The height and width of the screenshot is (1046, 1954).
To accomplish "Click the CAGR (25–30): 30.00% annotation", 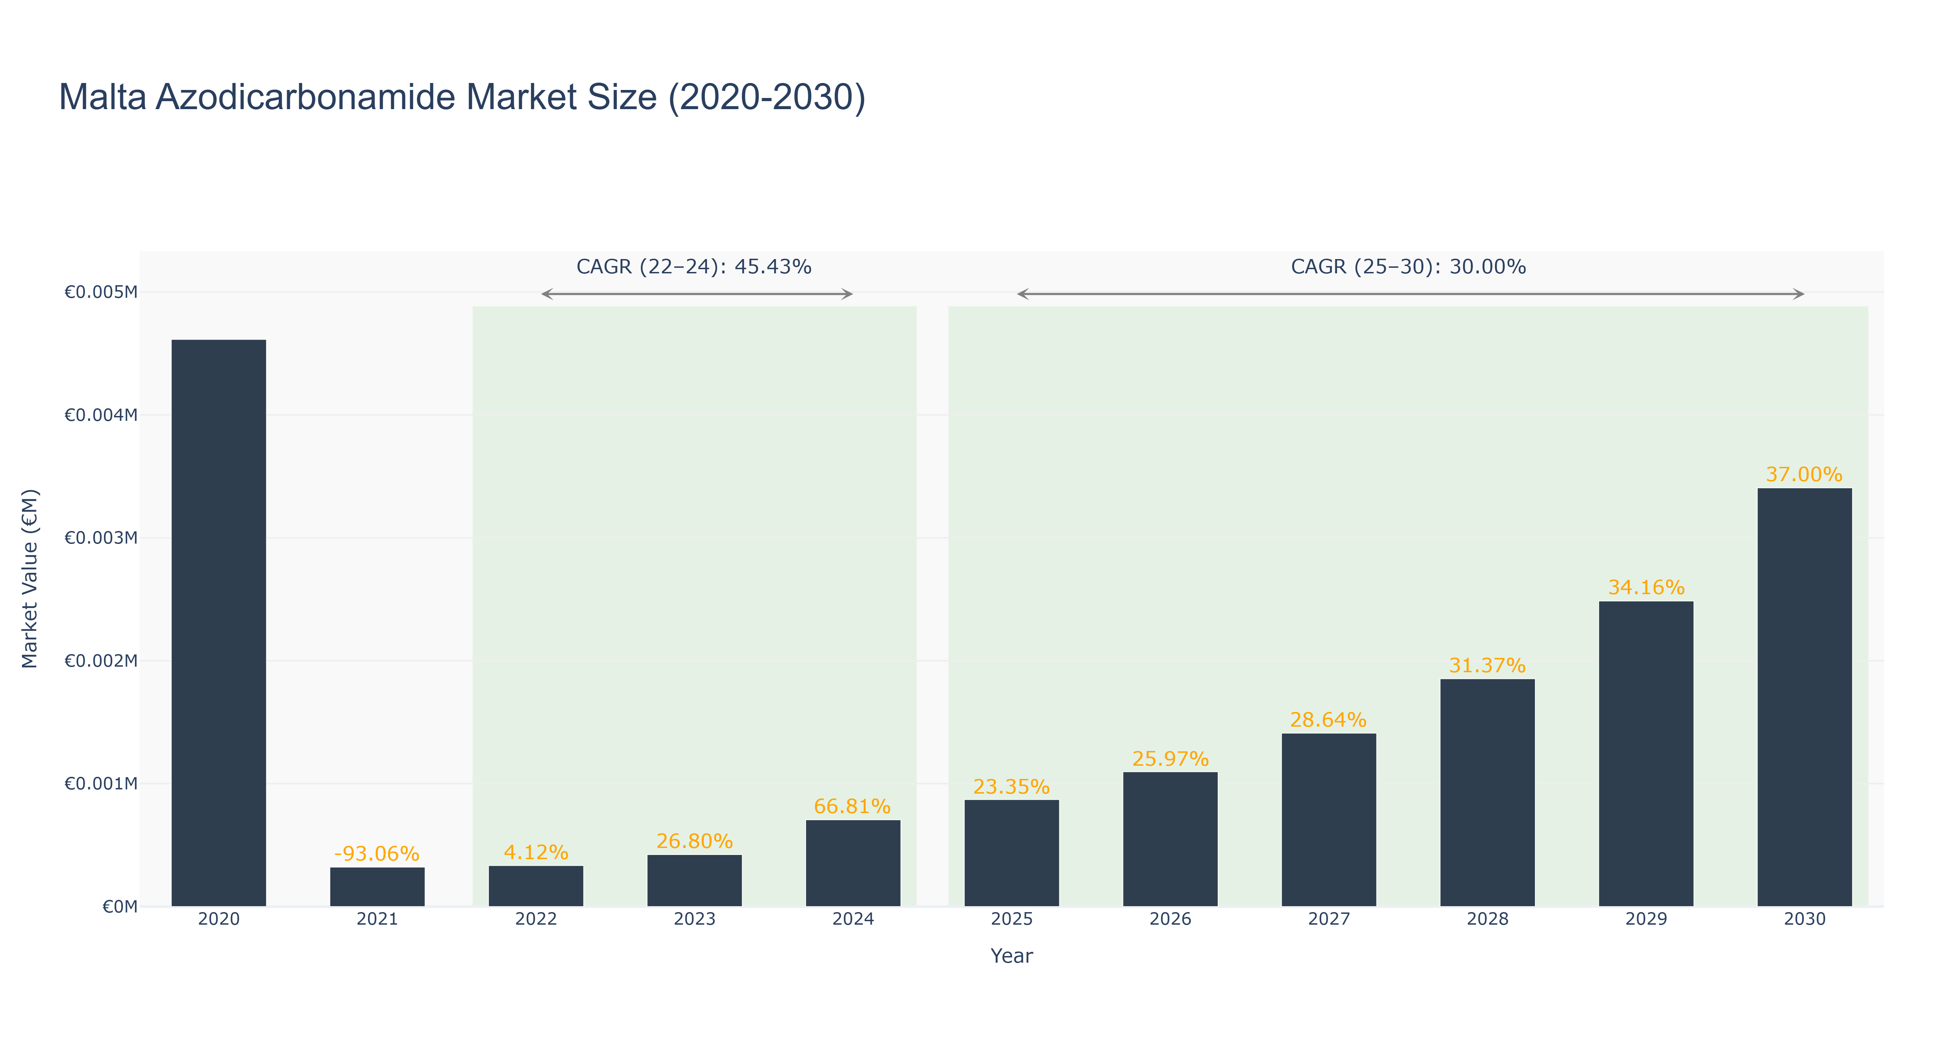I will pyautogui.click(x=1409, y=267).
